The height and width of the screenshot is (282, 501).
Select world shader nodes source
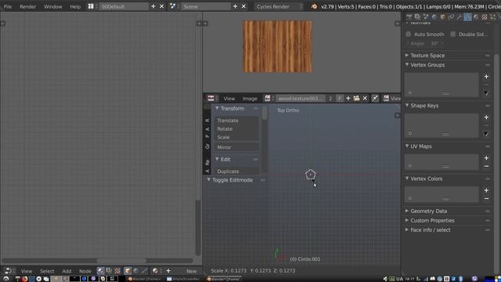point(135,271)
